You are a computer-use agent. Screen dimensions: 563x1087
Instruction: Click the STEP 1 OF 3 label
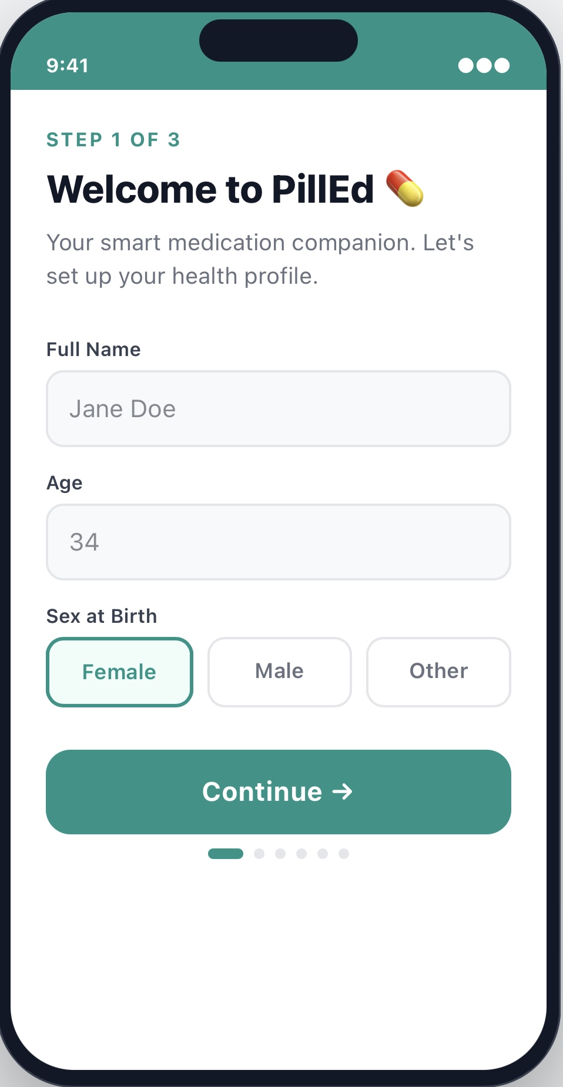click(x=113, y=140)
